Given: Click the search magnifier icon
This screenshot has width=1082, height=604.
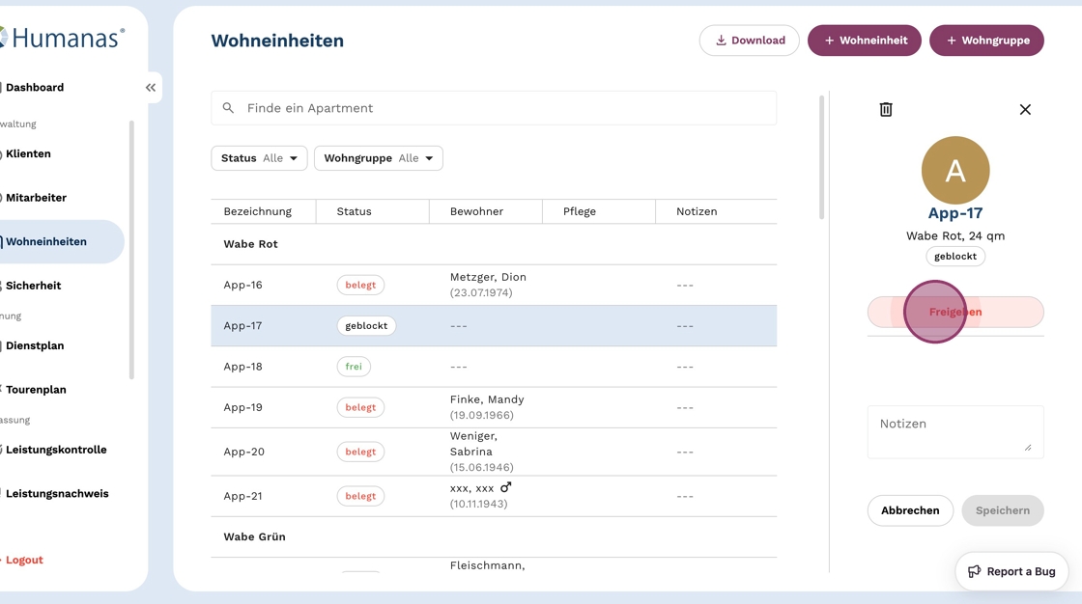Looking at the screenshot, I should [x=228, y=108].
